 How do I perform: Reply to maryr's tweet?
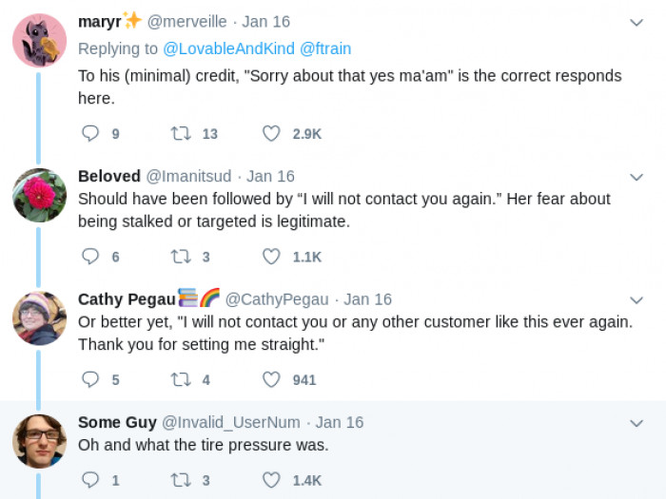click(x=91, y=134)
